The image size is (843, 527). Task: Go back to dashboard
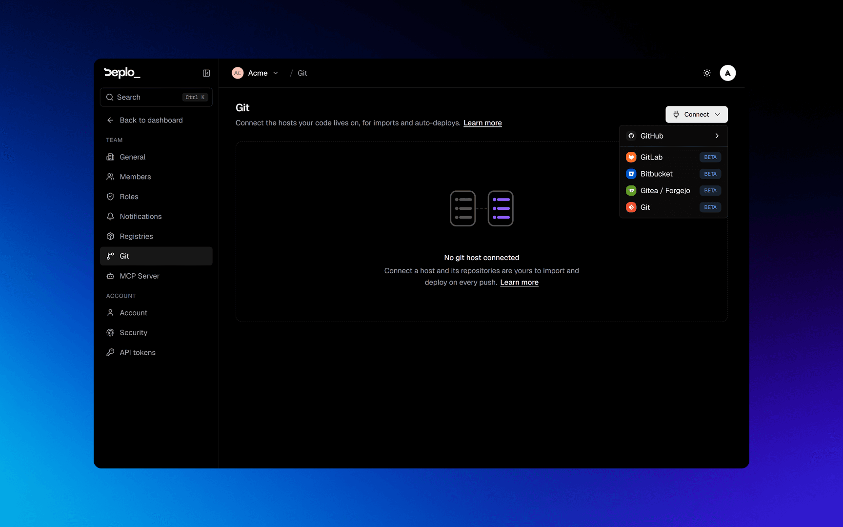pos(156,120)
